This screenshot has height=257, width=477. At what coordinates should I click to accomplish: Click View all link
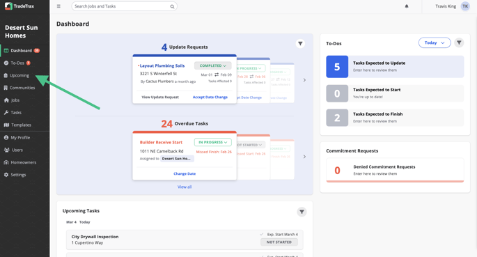[x=185, y=187]
